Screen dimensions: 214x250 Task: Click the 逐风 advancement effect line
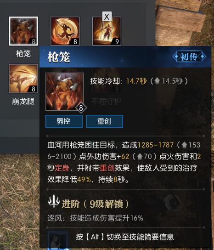(x=95, y=218)
